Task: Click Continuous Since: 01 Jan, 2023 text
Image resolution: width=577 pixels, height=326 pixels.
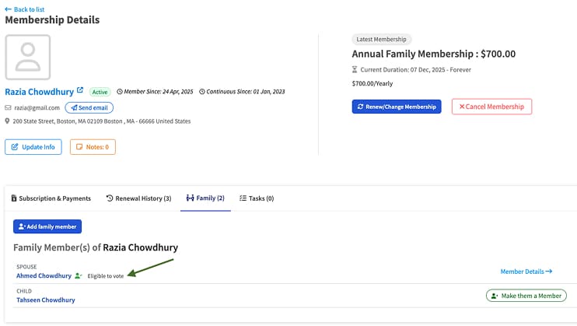Action: click(246, 92)
